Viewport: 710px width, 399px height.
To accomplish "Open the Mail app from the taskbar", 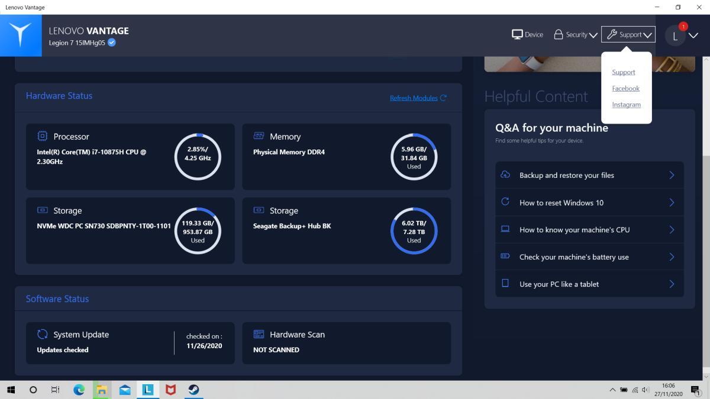I will point(125,390).
